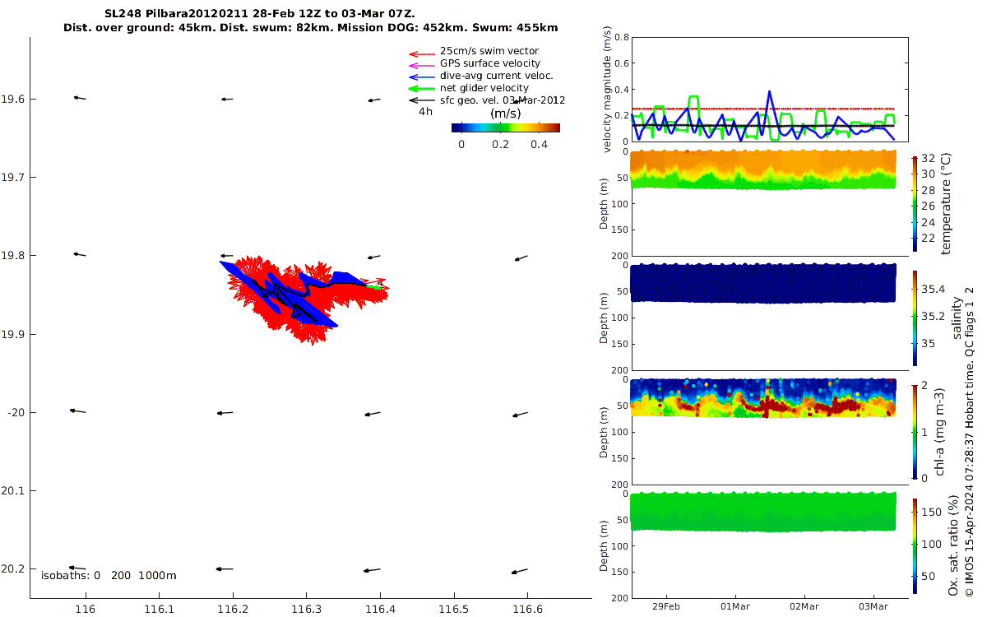Click the title line 'SL248 Pilbara20120211 28-Feb 12Z to 03-Mar 07Z'

[260, 14]
